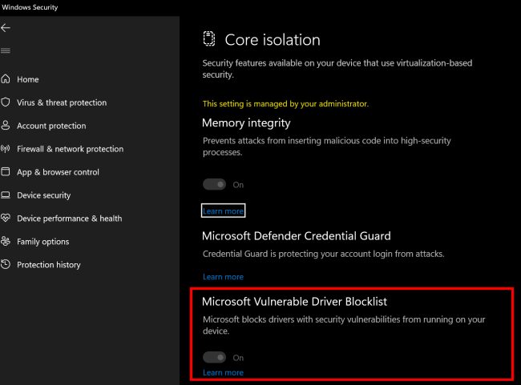Click the Device security laptop icon
521x385 pixels.
click(6, 195)
